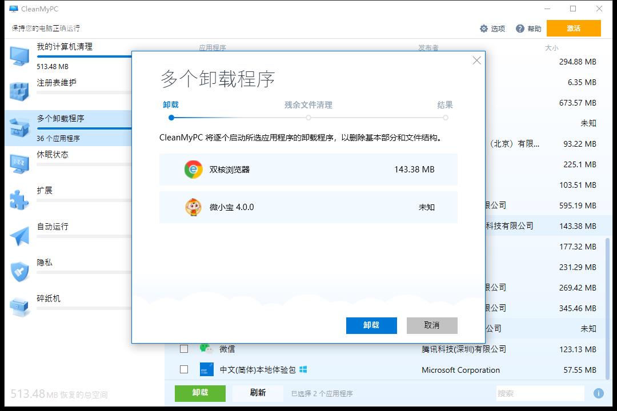Image resolution: width=617 pixels, height=411 pixels.
Task: Open the registry maintenance cubes icon
Action: [19, 92]
